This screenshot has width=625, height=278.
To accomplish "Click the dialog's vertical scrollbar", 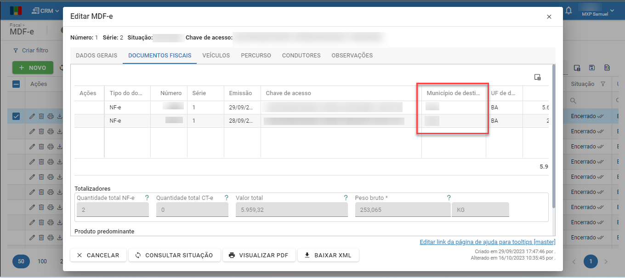I will pos(554,136).
